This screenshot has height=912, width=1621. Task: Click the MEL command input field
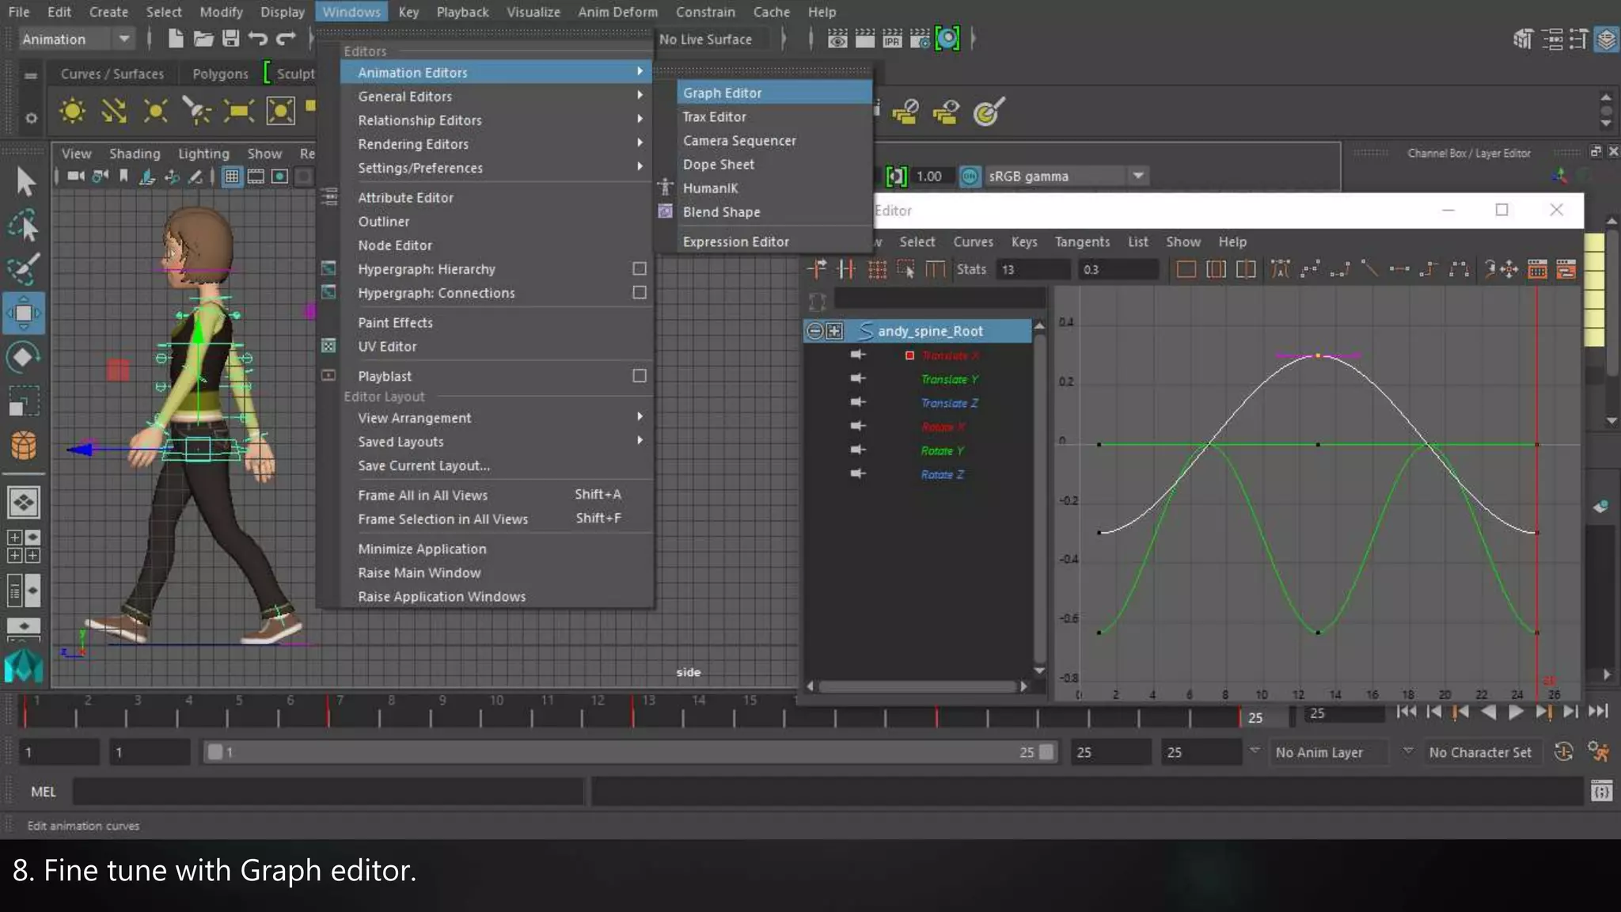(x=328, y=791)
